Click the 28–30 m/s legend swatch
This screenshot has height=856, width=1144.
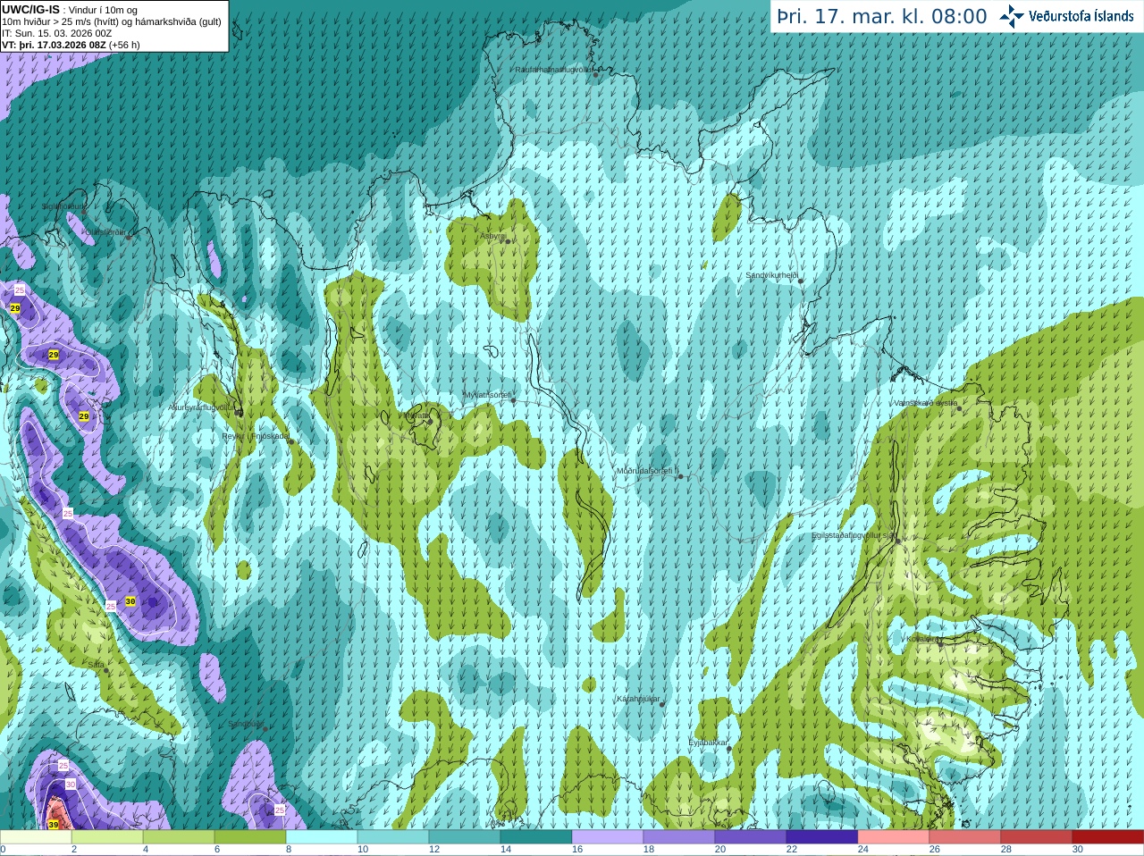point(1037,837)
